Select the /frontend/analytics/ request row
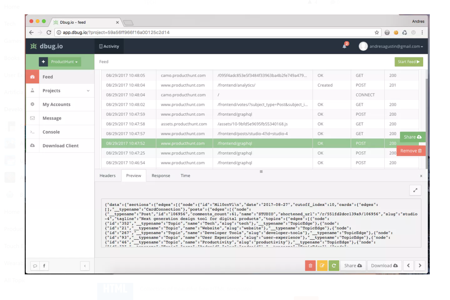The width and height of the screenshot is (450, 300). [x=260, y=85]
